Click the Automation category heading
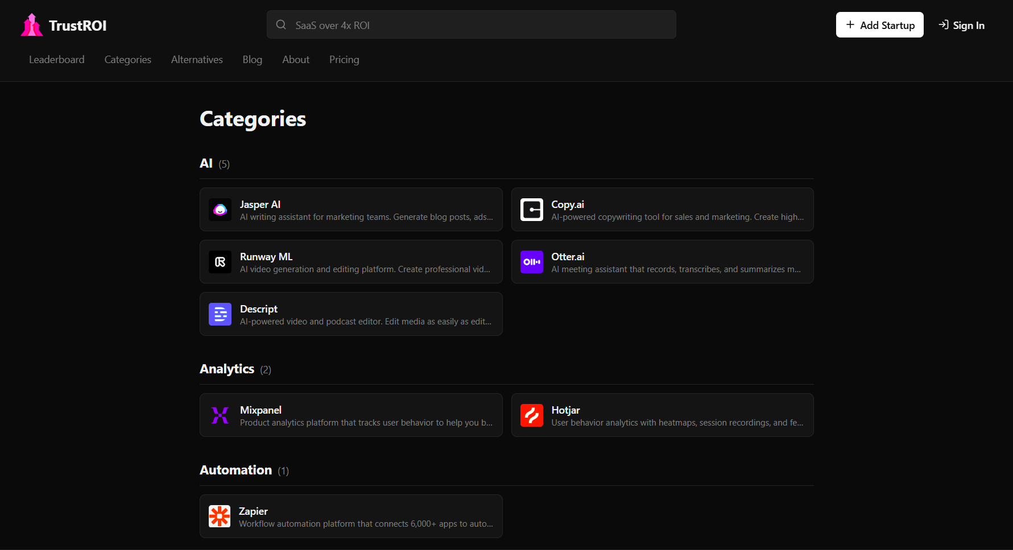Image resolution: width=1013 pixels, height=550 pixels. [x=235, y=470]
